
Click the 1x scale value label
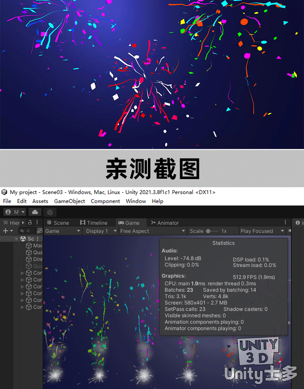click(224, 231)
